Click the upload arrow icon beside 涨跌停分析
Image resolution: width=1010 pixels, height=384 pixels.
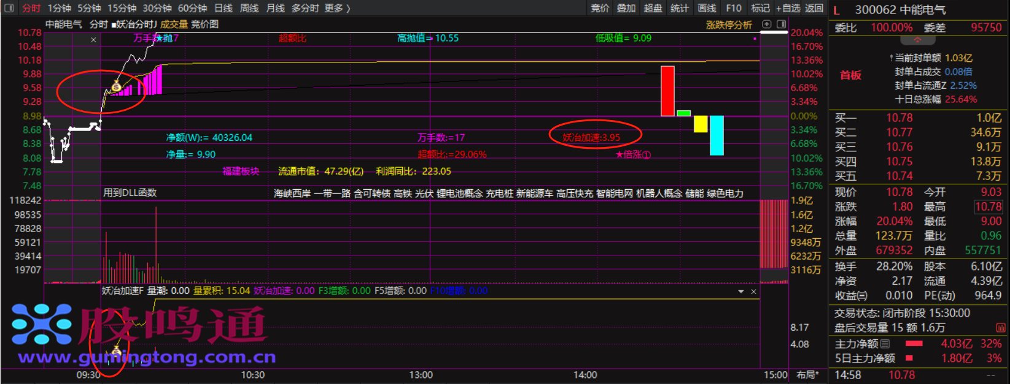pos(767,24)
